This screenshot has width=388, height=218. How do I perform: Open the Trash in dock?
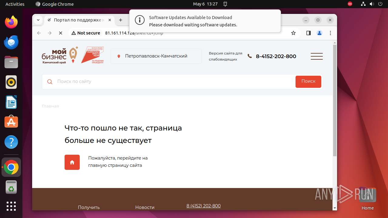[x=11, y=187]
